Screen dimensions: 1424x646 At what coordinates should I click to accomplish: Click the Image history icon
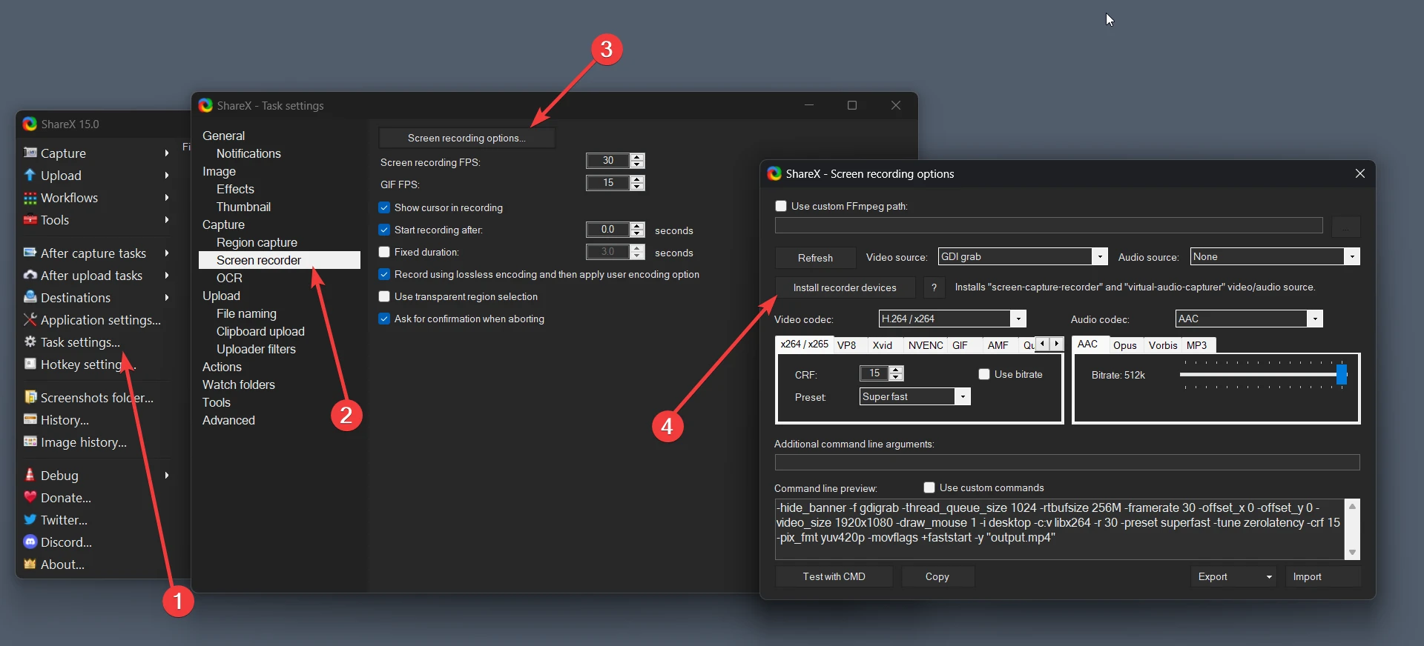click(x=30, y=442)
